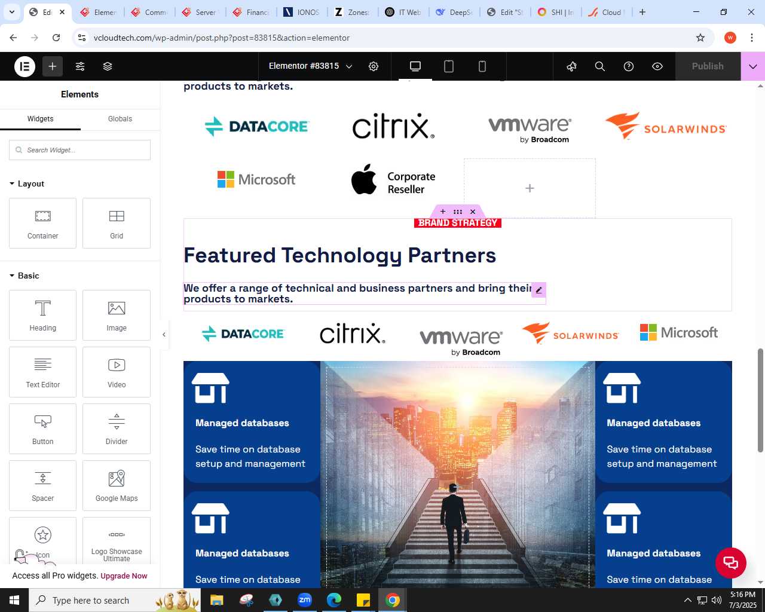Screen dimensions: 765x612
Task: Select the Heading widget
Action: pyautogui.click(x=43, y=315)
